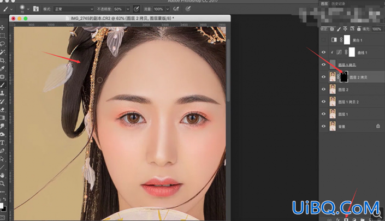The height and width of the screenshot is (221, 385).
Task: Click the 流量 100% value field
Action: 159,9
